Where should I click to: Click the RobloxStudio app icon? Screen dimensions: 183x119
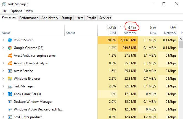tap(10, 40)
